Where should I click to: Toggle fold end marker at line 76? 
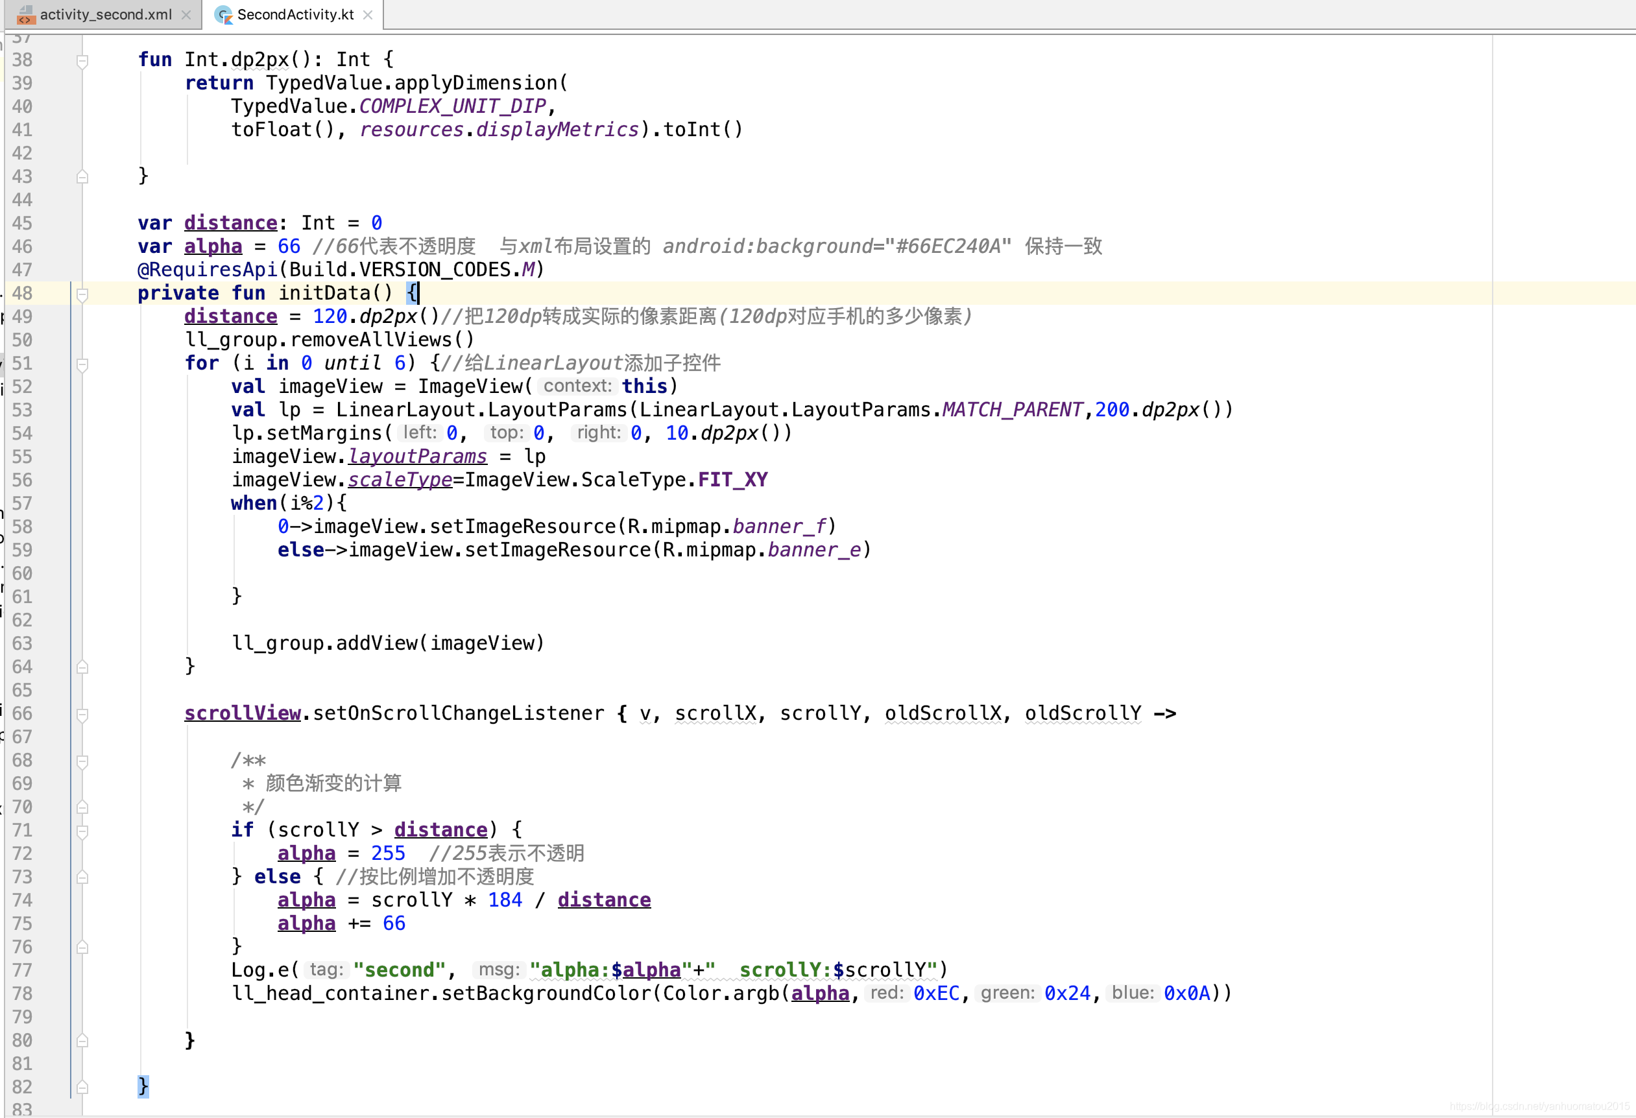pos(82,947)
